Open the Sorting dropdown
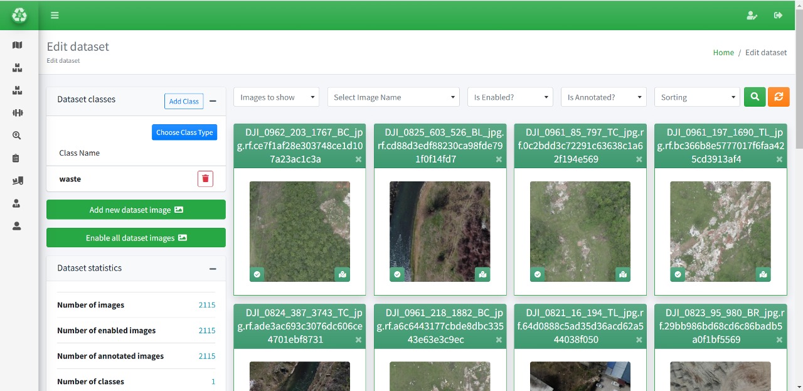 coord(698,97)
